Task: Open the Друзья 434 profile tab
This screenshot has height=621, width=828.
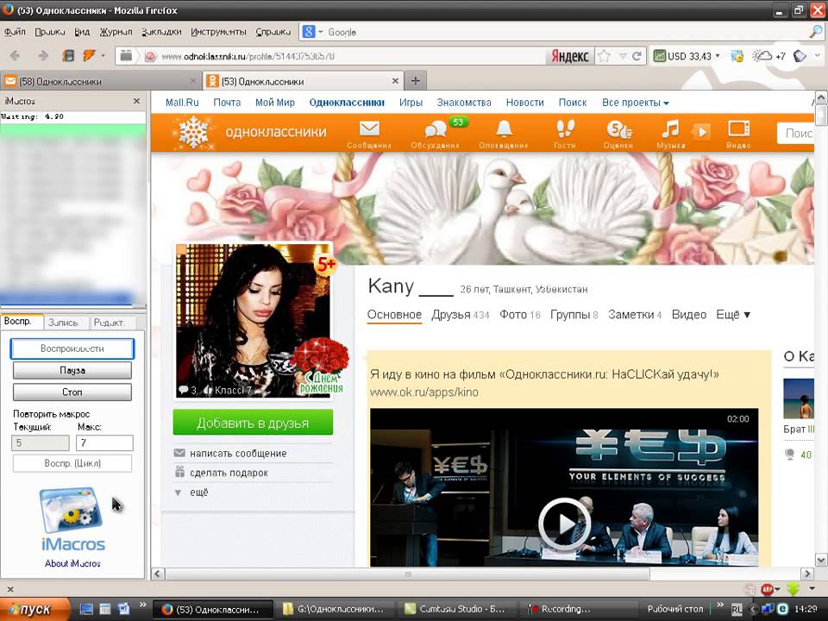Action: (461, 315)
